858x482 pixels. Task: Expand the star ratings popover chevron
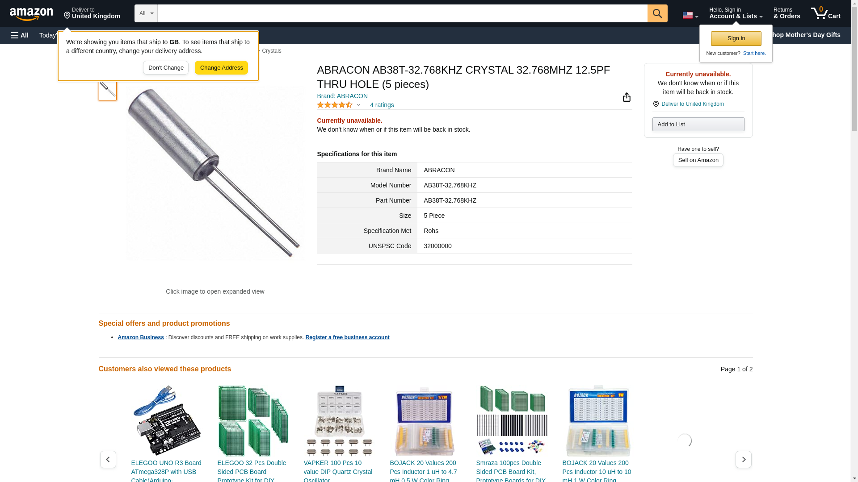(358, 105)
